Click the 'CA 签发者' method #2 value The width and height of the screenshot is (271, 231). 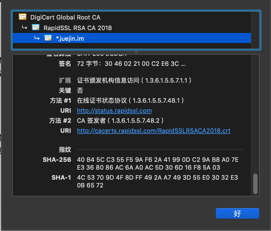[120, 121]
